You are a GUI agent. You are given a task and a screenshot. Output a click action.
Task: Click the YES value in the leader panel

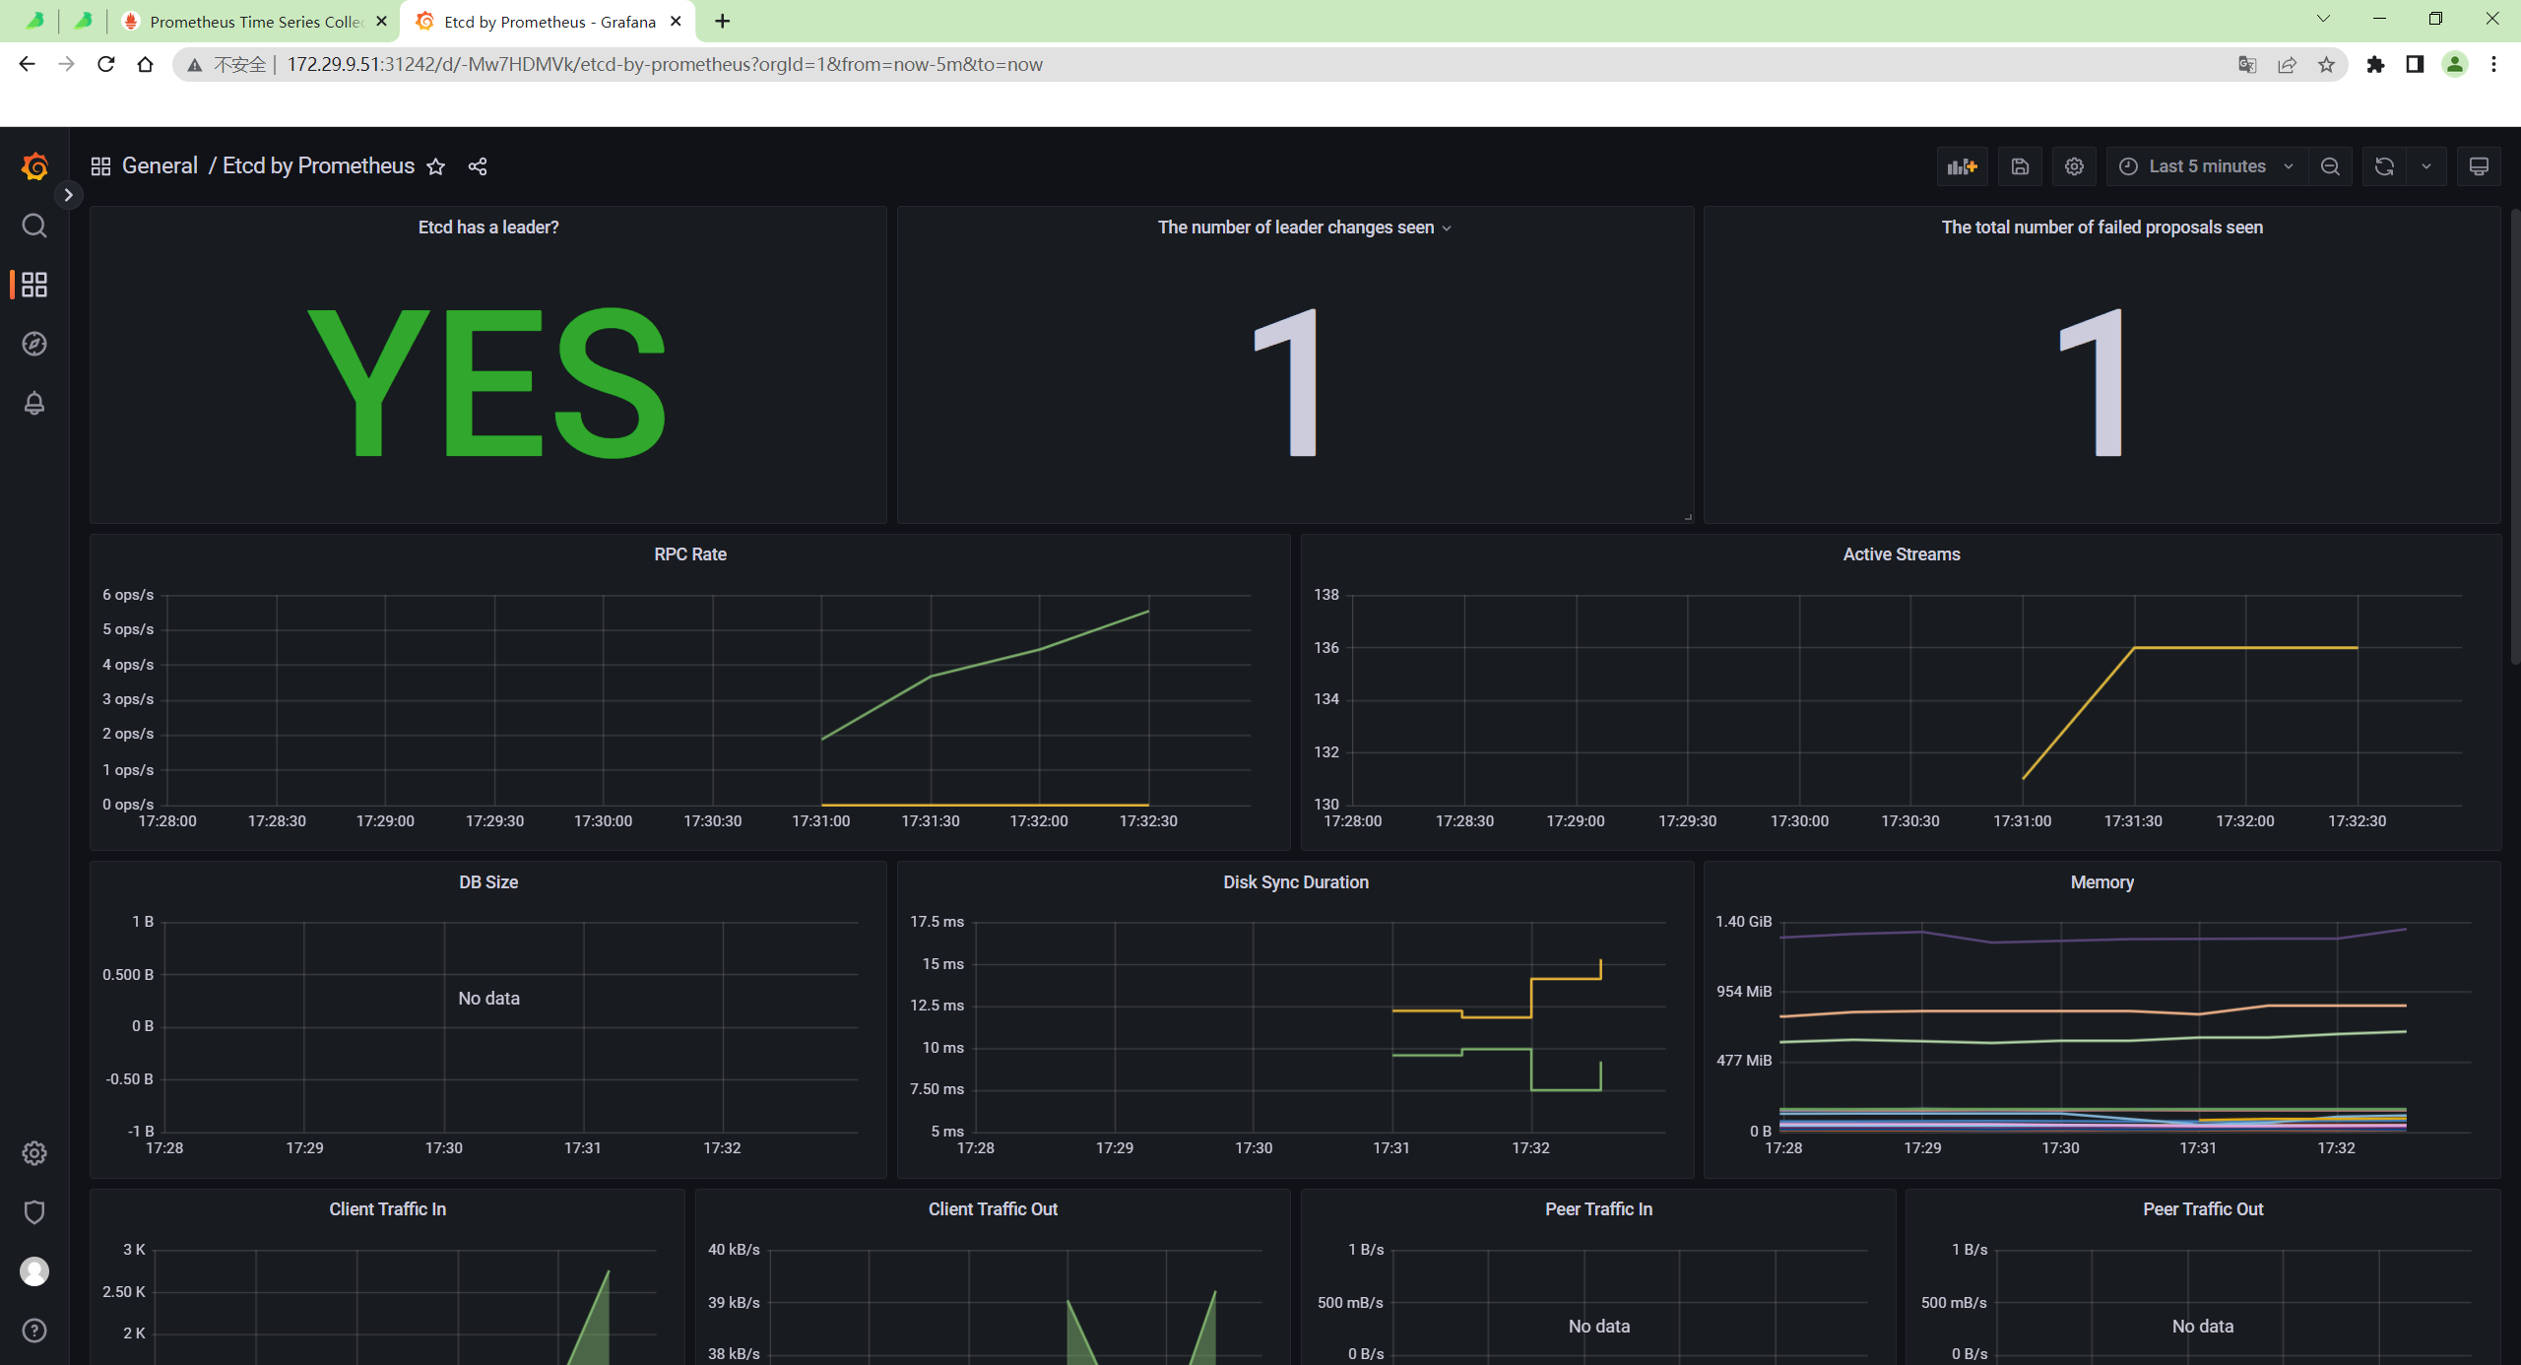[488, 381]
